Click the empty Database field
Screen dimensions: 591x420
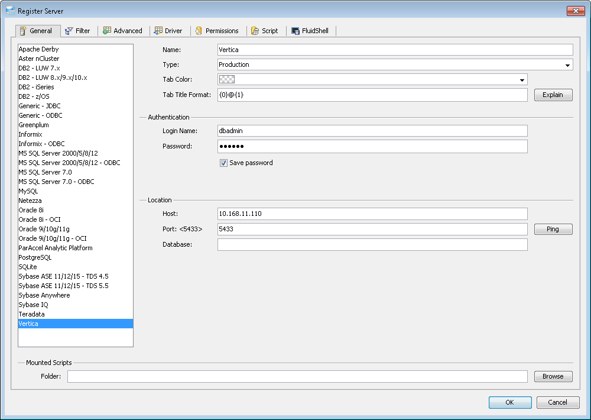click(372, 244)
